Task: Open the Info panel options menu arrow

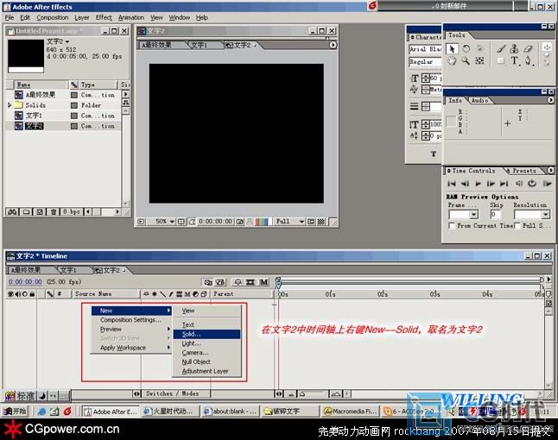Action: pyautogui.click(x=550, y=100)
